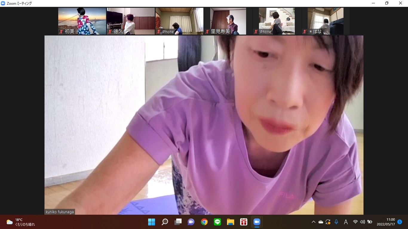Click Zoom logo in title bar
Viewport: 408px width, 229px height.
3,3
